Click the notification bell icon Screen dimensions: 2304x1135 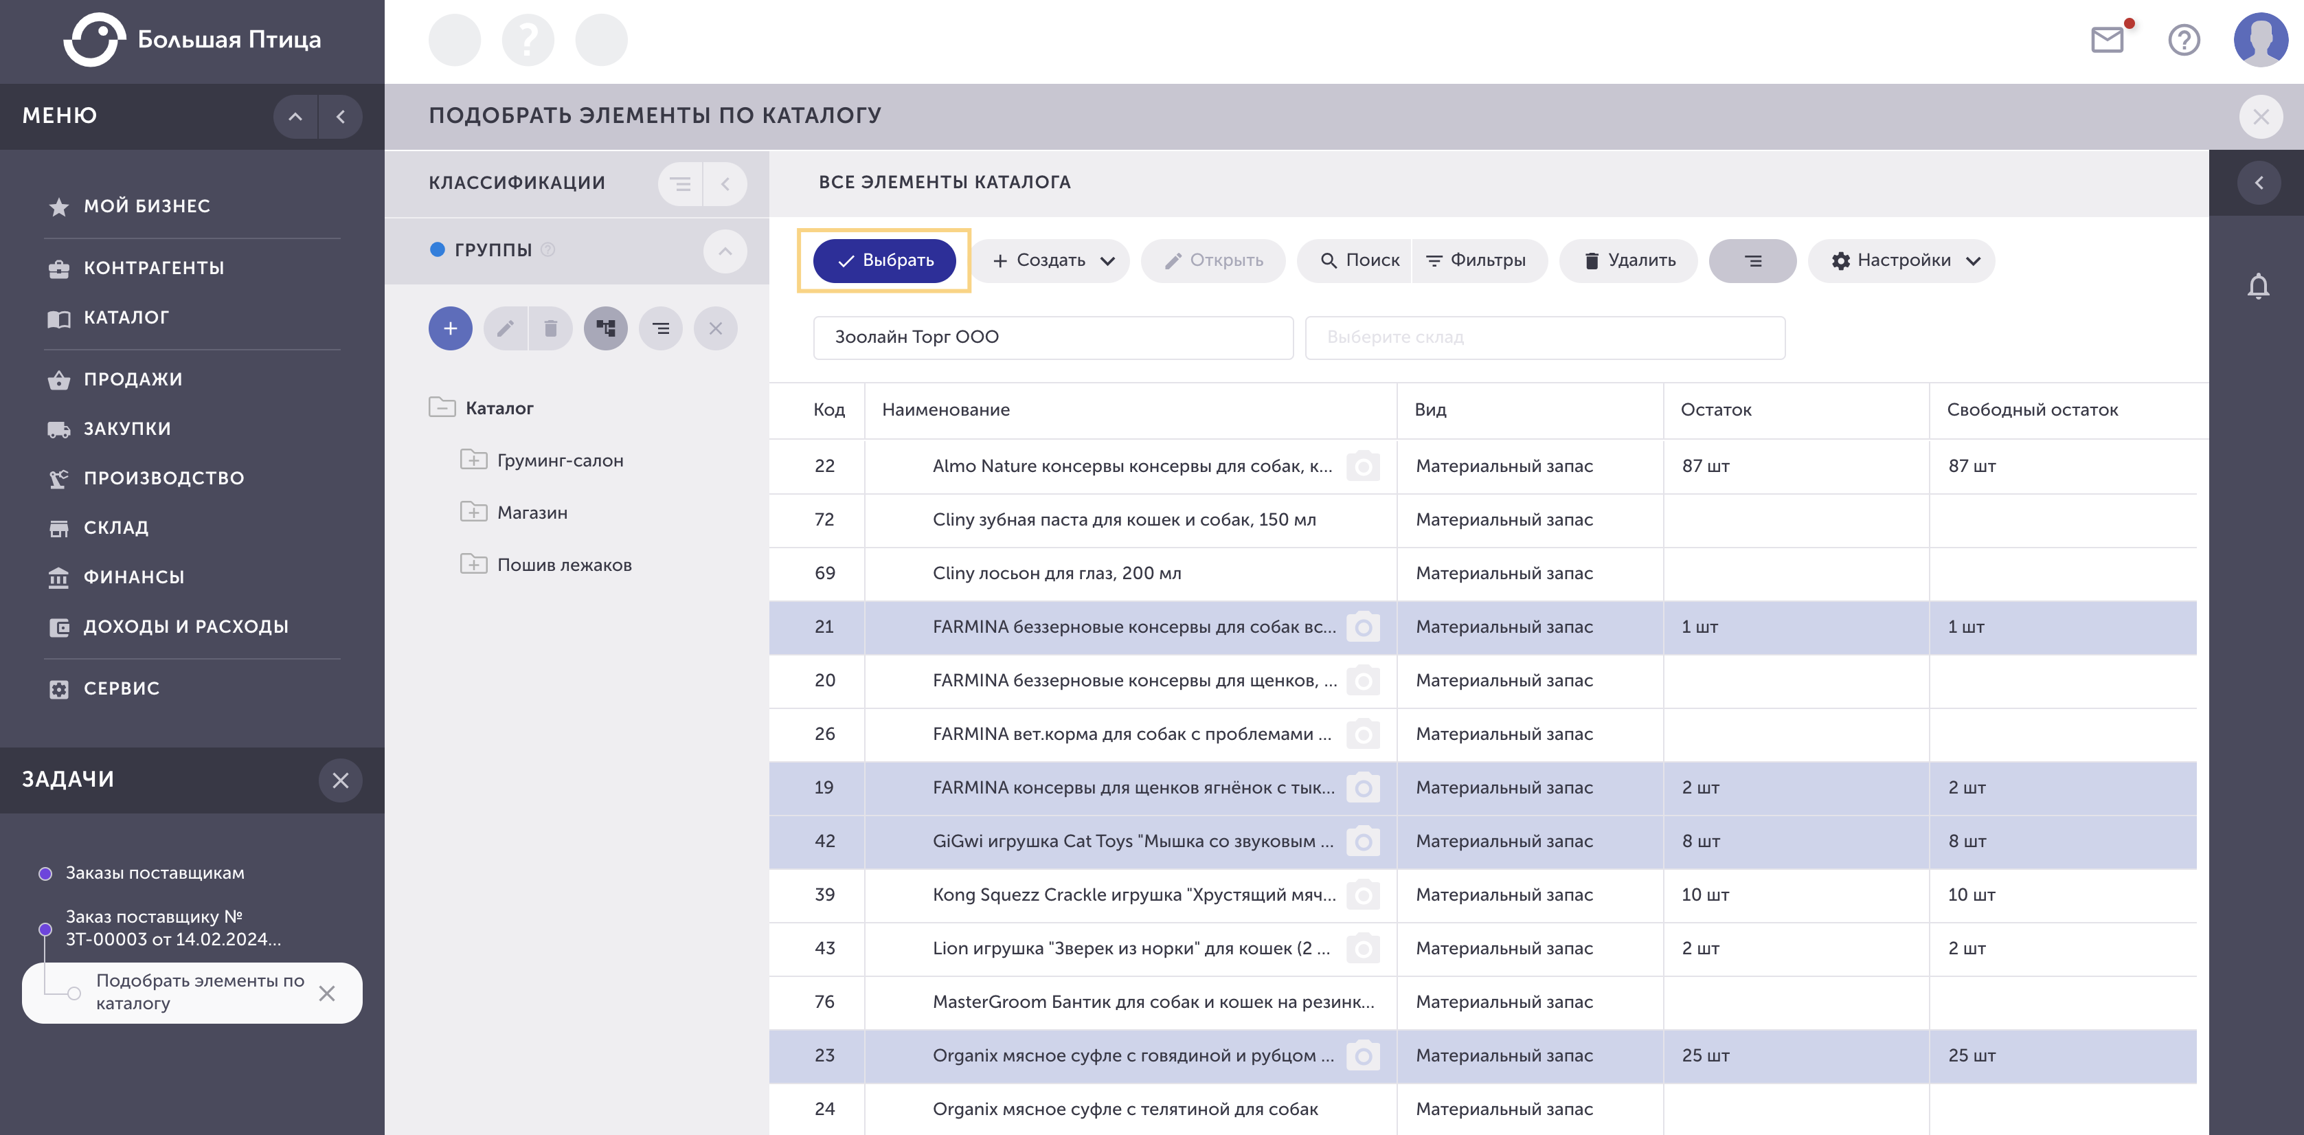(x=2259, y=286)
